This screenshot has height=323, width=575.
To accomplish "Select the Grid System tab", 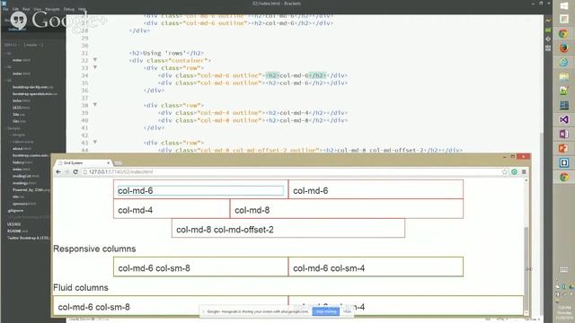I will 84,162.
